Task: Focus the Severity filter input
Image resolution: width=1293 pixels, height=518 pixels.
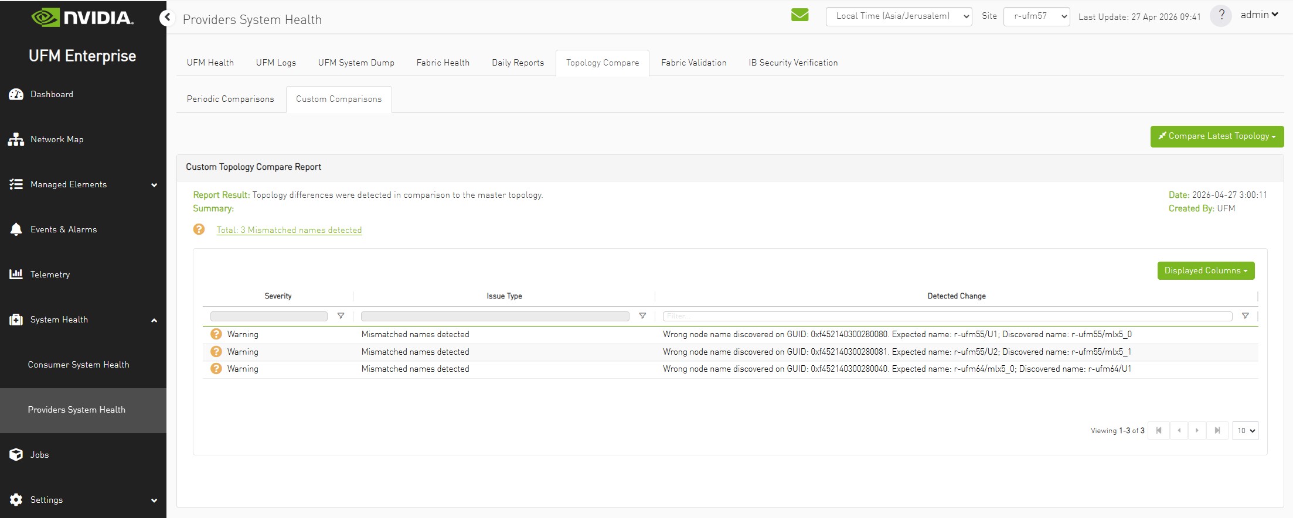Action: (x=269, y=316)
